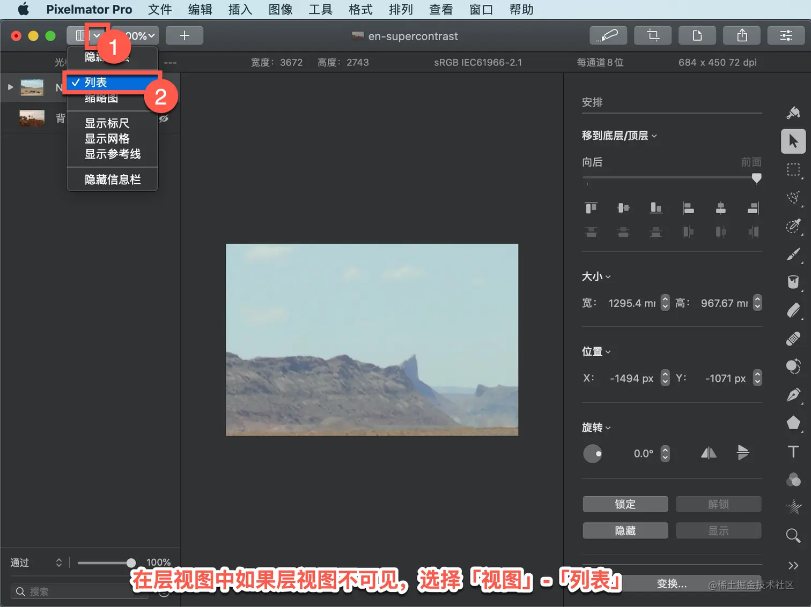The height and width of the screenshot is (607, 811).
Task: Choose 隐藏信息栏 in the view menu
Action: [x=112, y=179]
